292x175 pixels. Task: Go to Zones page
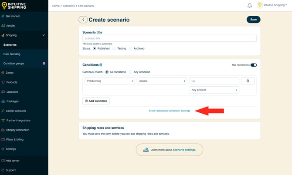pyautogui.click(x=10, y=73)
